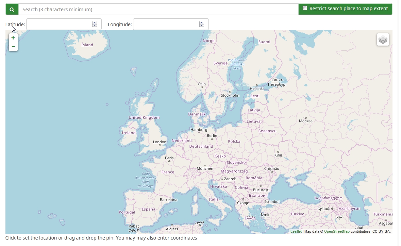Place the pin on Berlin
Viewport: 401px width, 246px height.
tap(212, 139)
